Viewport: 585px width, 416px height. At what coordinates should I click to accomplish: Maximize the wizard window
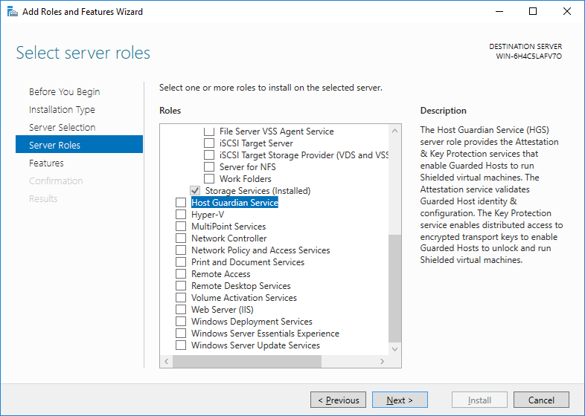point(533,12)
